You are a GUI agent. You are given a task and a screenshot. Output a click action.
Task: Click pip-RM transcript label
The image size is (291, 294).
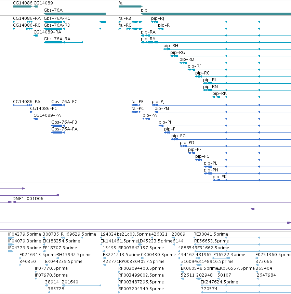148,39
